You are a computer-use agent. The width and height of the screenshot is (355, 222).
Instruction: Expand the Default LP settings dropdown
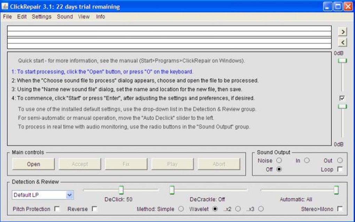click(70, 195)
